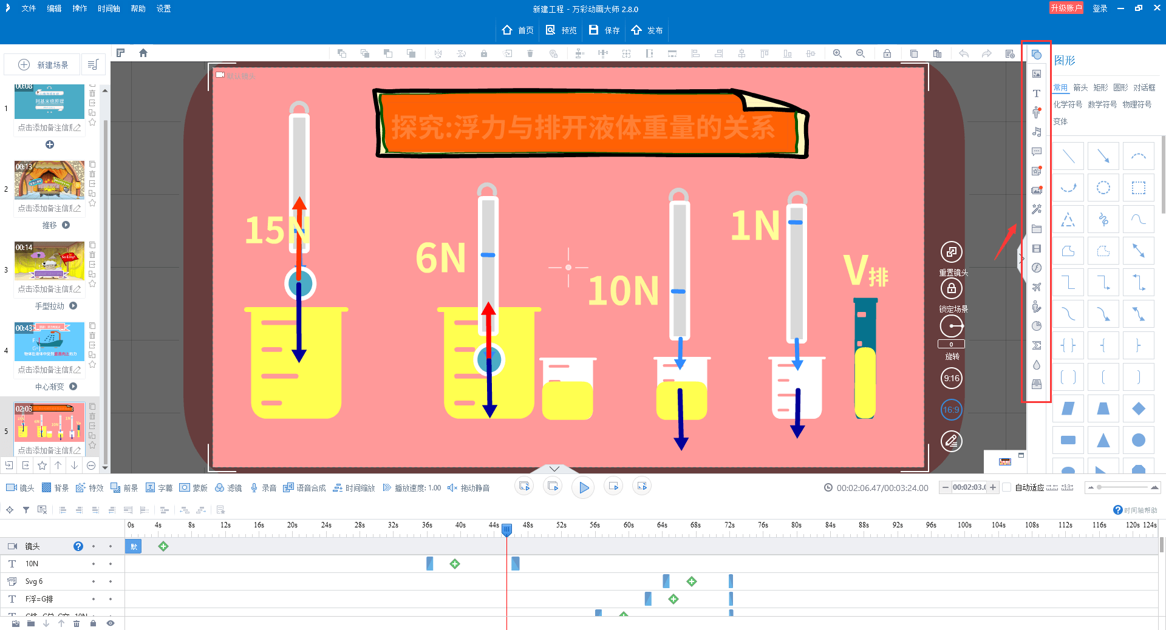Open the 中心渐变 transition options arrow
Viewport: 1166px width, 630px height.
coord(73,387)
